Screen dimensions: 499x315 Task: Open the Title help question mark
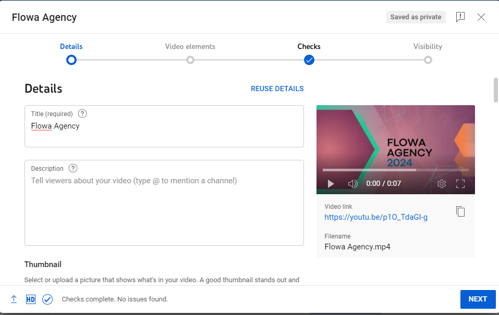(82, 114)
